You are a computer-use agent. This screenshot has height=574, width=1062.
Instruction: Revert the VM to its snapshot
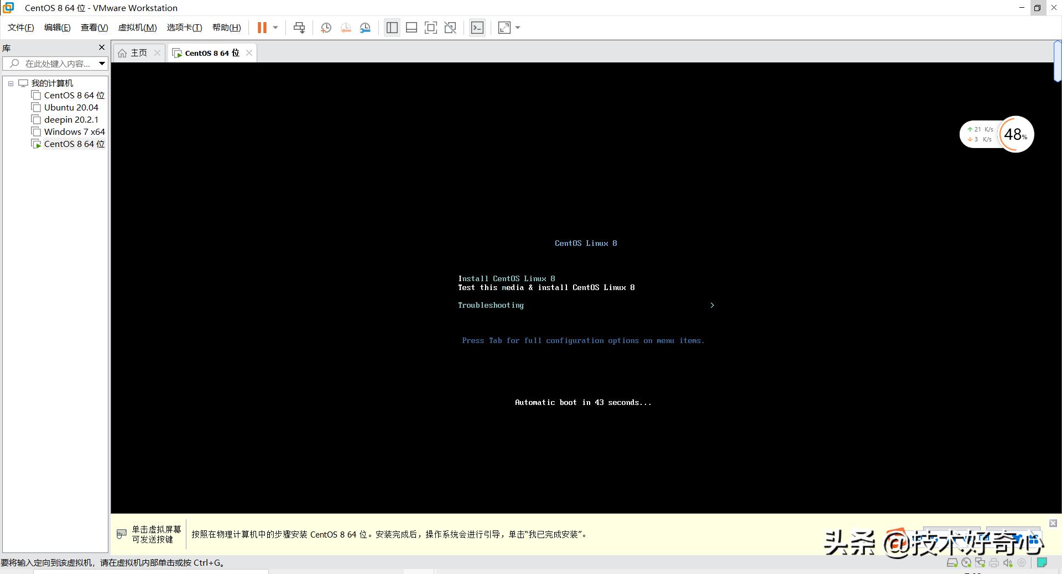(346, 28)
